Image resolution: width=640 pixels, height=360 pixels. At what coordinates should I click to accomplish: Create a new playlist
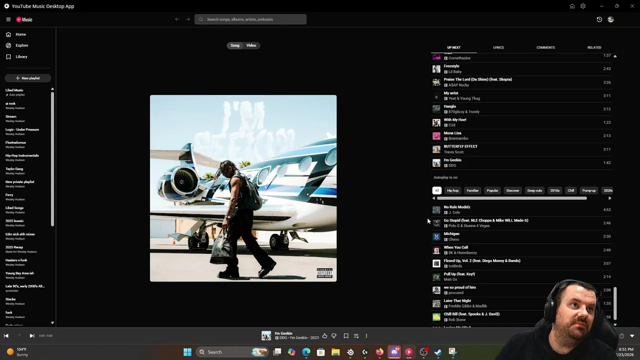tap(27, 78)
